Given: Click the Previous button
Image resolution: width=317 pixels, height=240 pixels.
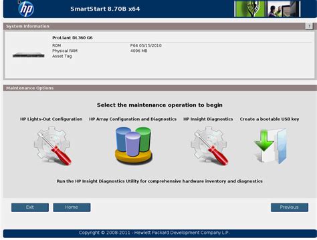Looking at the screenshot, I should tap(290, 207).
